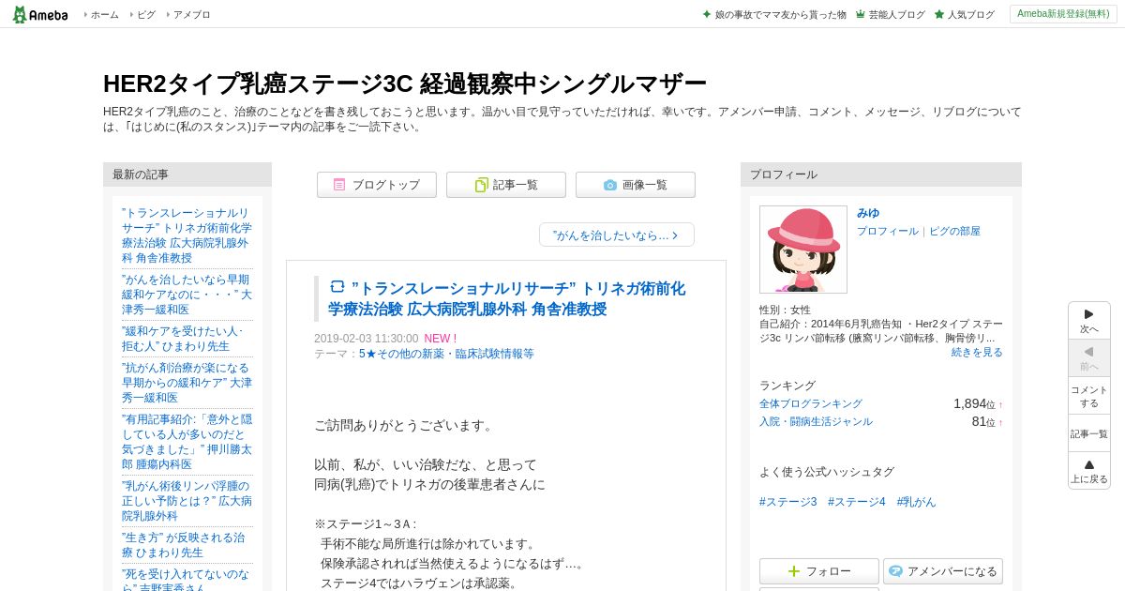
Task: Open sidebar article "有用記事紹介" 押川勝太郎
Action: (187, 442)
